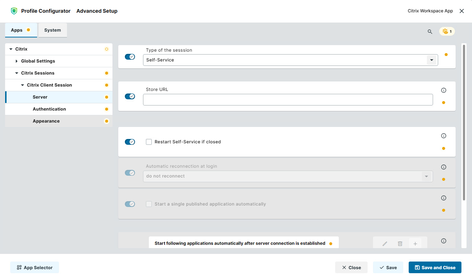Select Appearance in the tree
472x279 pixels.
pos(59,121)
